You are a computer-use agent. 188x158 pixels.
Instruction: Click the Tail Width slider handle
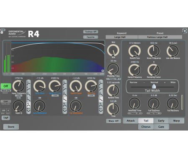154,86
